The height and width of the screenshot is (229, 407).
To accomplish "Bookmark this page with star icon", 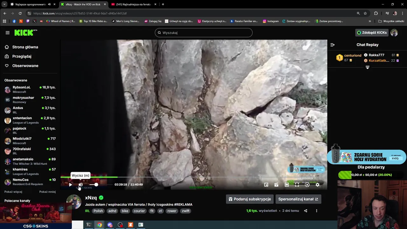I will [365, 13].
